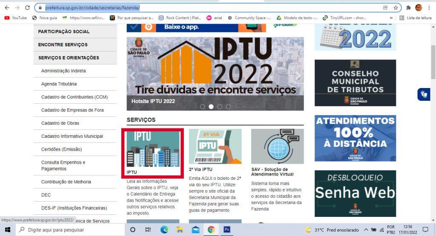The width and height of the screenshot is (436, 236).
Task: Click previous slide arrow on IPTU banner
Action: (132, 76)
